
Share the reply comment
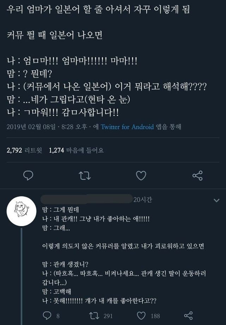click(189, 315)
